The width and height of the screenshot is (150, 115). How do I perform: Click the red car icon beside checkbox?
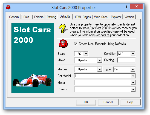pyautogui.click(x=63, y=44)
